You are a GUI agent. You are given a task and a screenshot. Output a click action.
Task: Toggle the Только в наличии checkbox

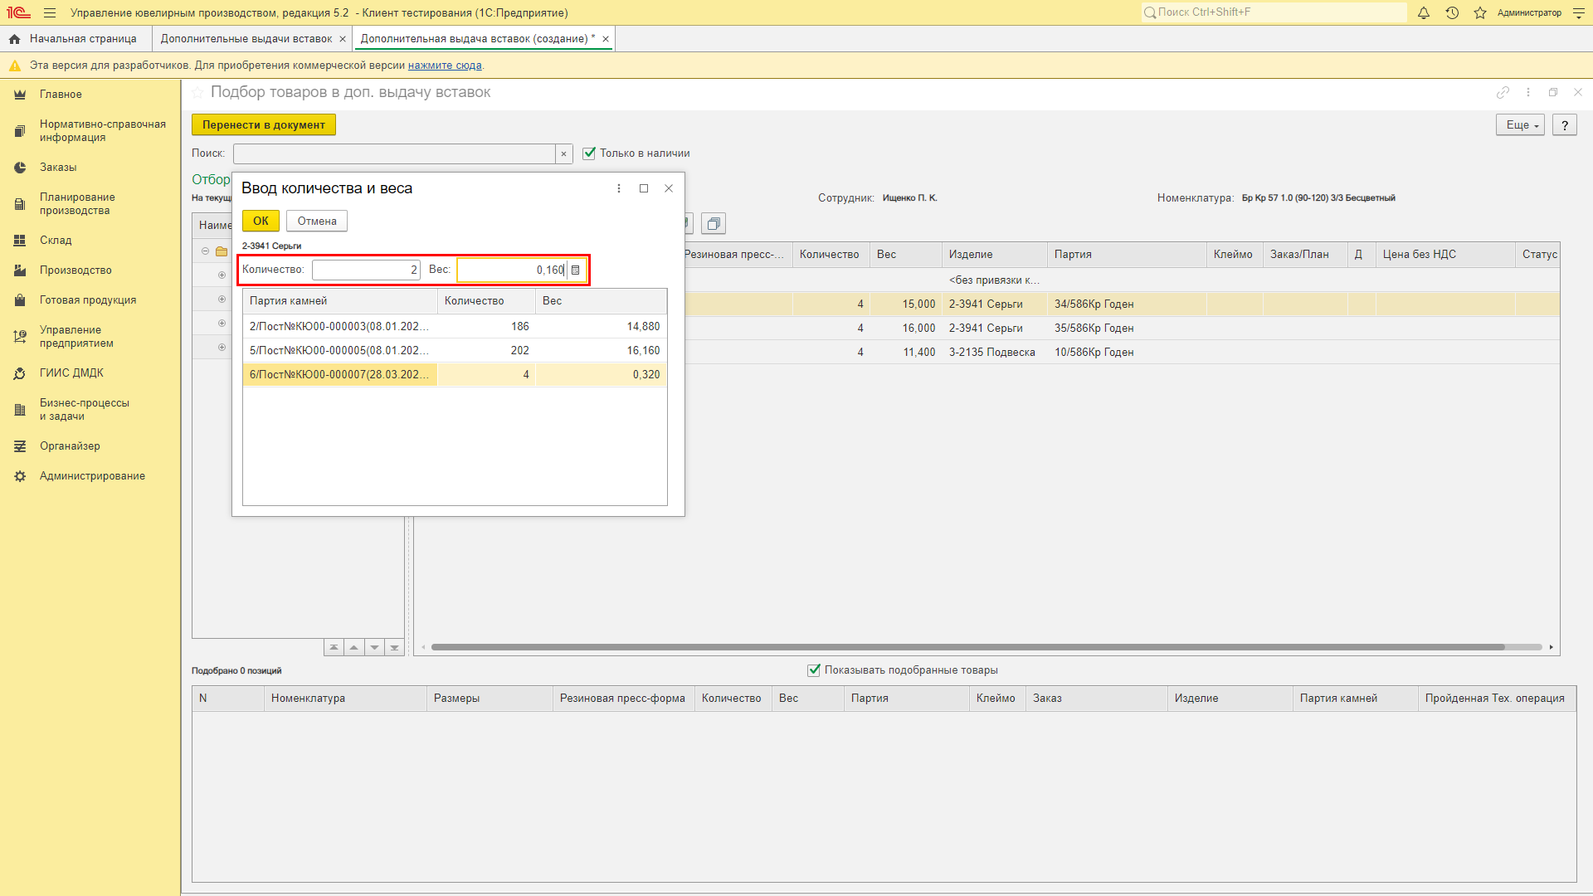point(589,153)
